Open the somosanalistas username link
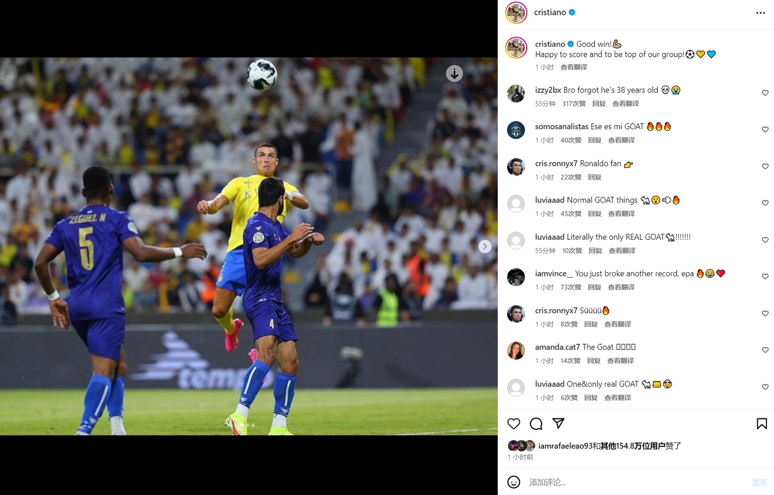The width and height of the screenshot is (774, 495). (x=562, y=126)
